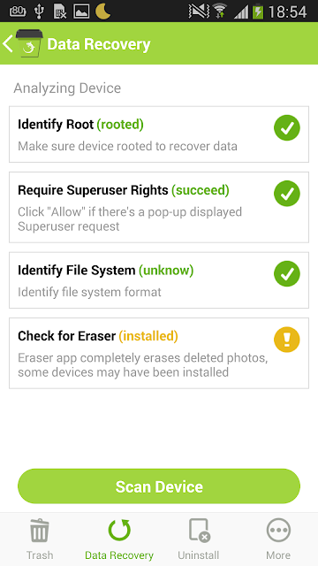Tap the Wi-Fi icon in status bar

(218, 11)
